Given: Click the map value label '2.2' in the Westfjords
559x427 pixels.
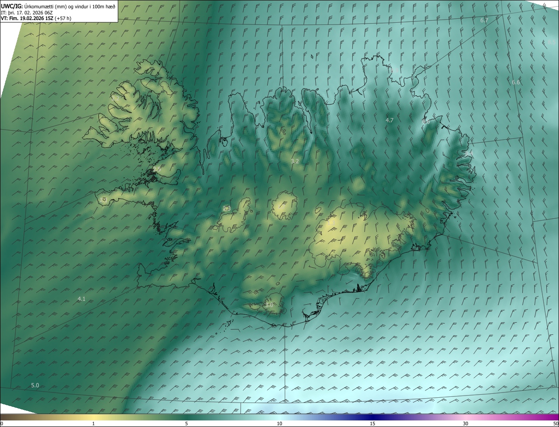Looking at the screenshot, I should [x=115, y=99].
